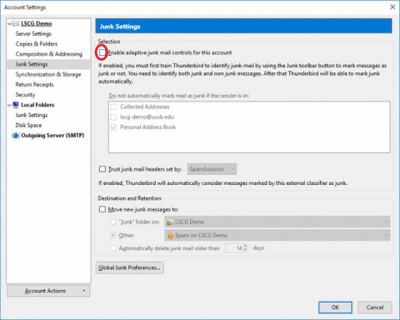This screenshot has height=320, width=400.
Task: Tick the Collected Addresses checkbox
Action: tap(113, 107)
